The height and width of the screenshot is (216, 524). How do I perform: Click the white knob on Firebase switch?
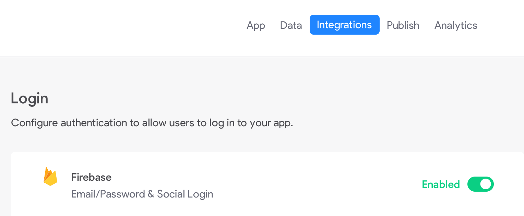[x=486, y=184]
